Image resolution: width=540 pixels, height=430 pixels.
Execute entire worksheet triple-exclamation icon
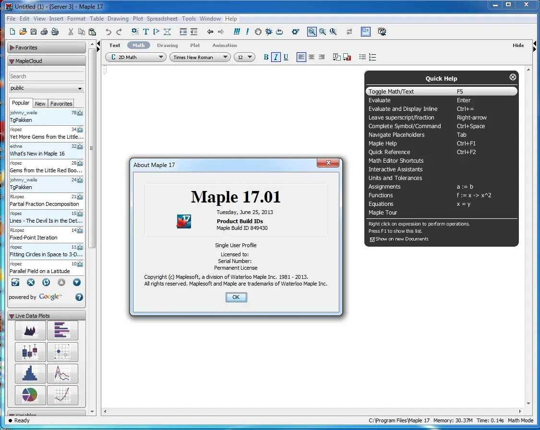click(237, 32)
